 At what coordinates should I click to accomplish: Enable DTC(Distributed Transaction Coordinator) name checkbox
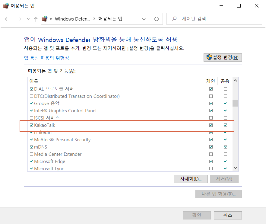point(31,96)
